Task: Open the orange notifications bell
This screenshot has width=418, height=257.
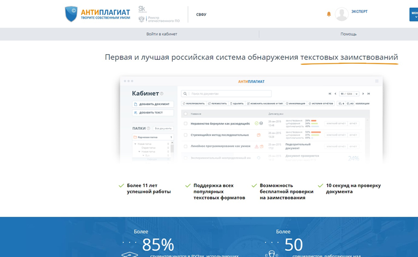Action: coord(329,14)
